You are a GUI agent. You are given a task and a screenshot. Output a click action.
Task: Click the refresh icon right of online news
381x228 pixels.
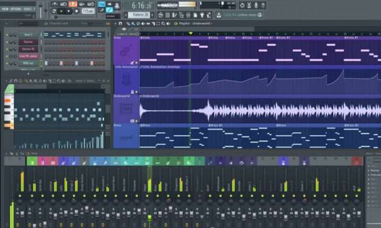point(259,15)
